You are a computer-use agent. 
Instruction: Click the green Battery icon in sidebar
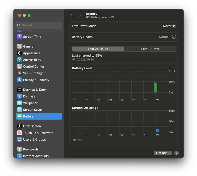(19, 116)
